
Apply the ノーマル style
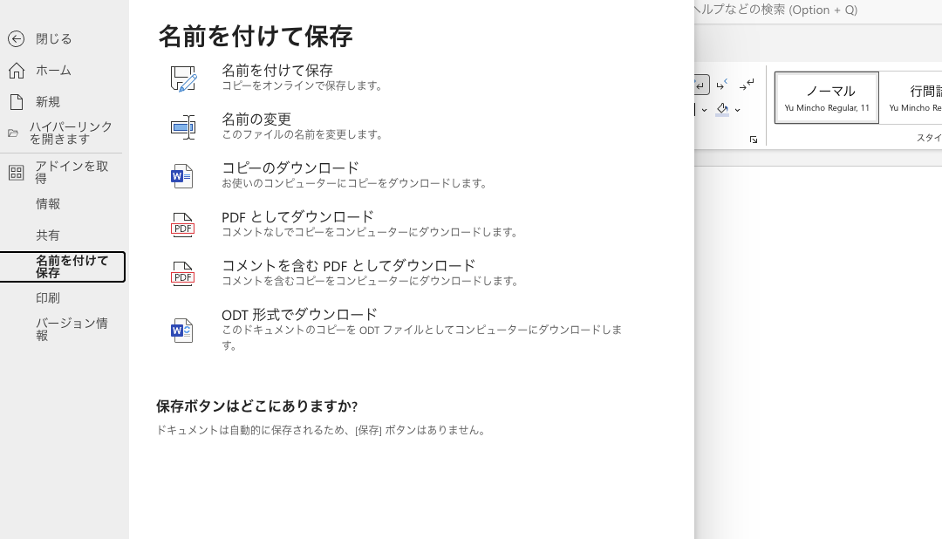tap(826, 97)
